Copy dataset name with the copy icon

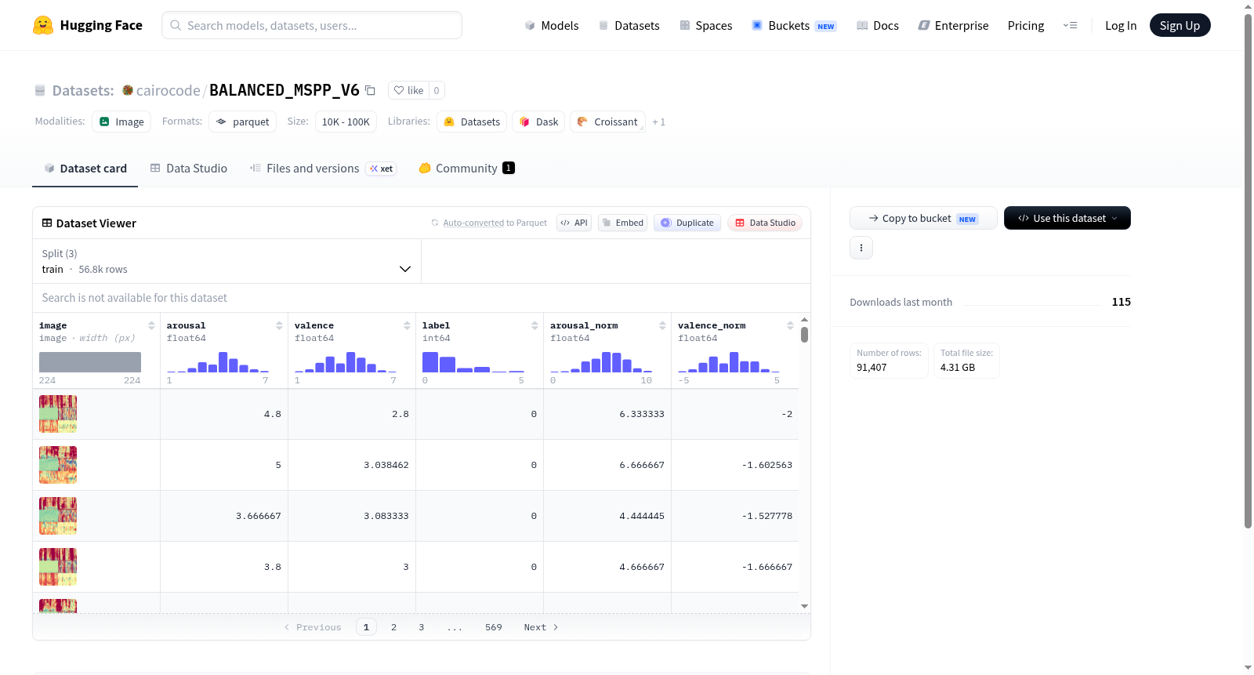(370, 91)
